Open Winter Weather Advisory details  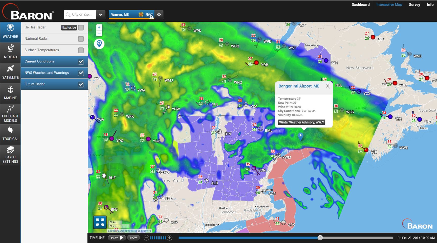click(301, 122)
